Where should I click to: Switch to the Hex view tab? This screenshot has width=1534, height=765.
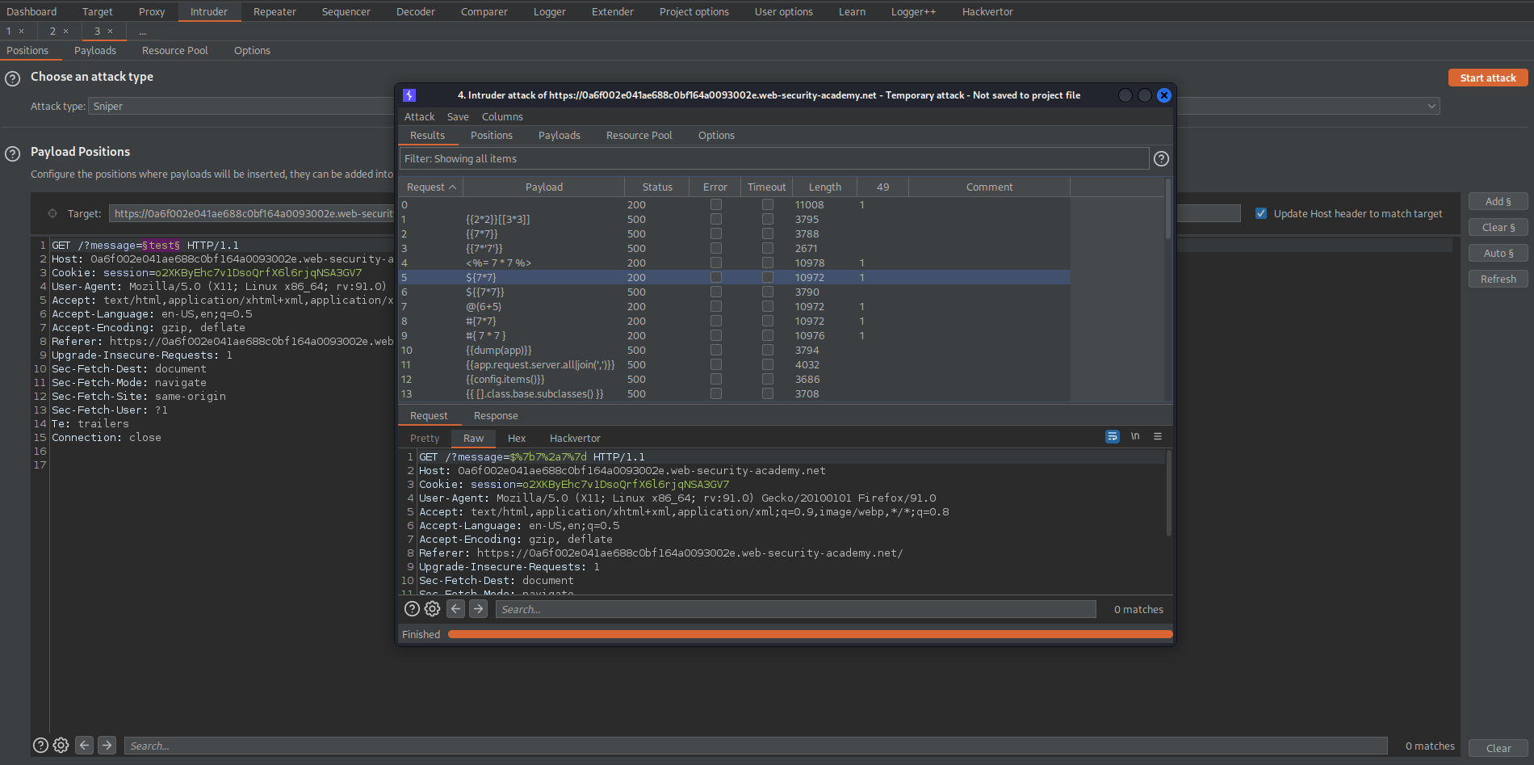coord(517,439)
